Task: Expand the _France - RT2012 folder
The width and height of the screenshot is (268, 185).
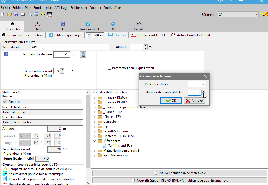Action: click(94, 103)
